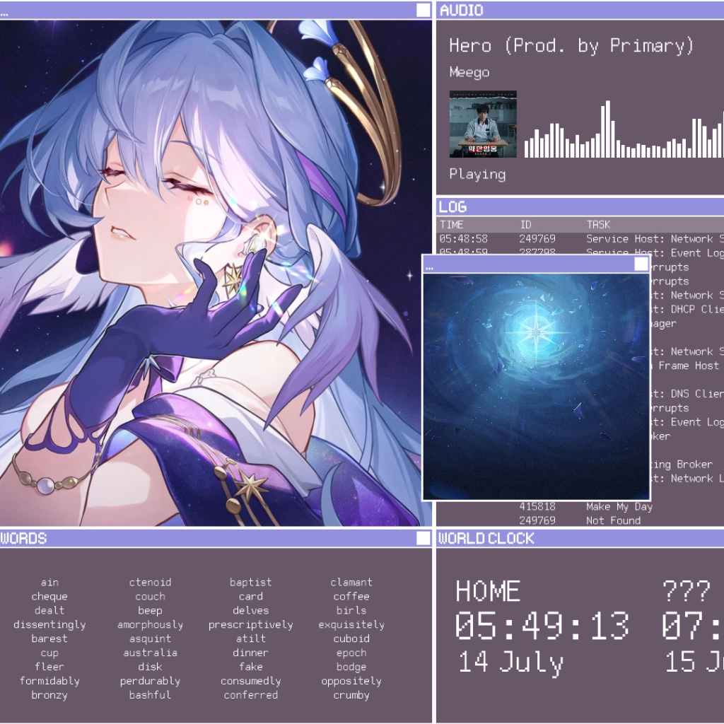Select the log entry timestamped 05:48:58
The height and width of the screenshot is (724, 724).
[581, 239]
